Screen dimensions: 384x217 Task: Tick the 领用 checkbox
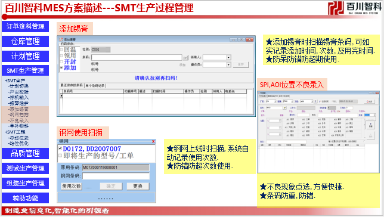point(61,55)
